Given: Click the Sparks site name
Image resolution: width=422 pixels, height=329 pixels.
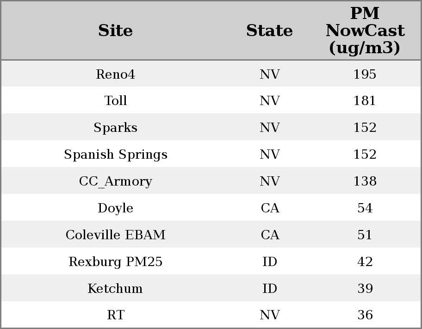Looking at the screenshot, I should pyautogui.click(x=115, y=128).
